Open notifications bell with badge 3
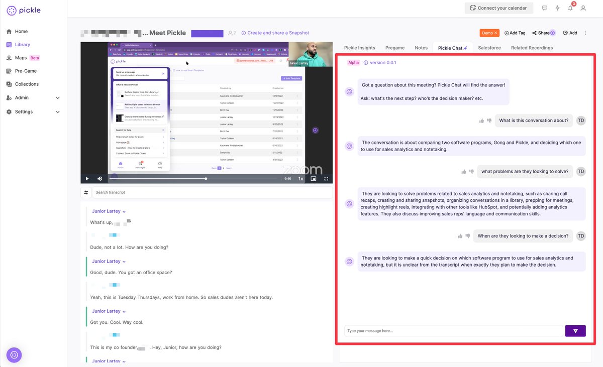Viewport: 603px width, 367px height. (571, 8)
